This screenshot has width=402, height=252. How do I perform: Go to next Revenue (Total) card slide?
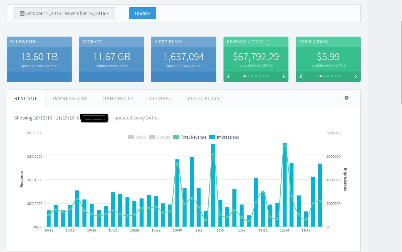283,77
